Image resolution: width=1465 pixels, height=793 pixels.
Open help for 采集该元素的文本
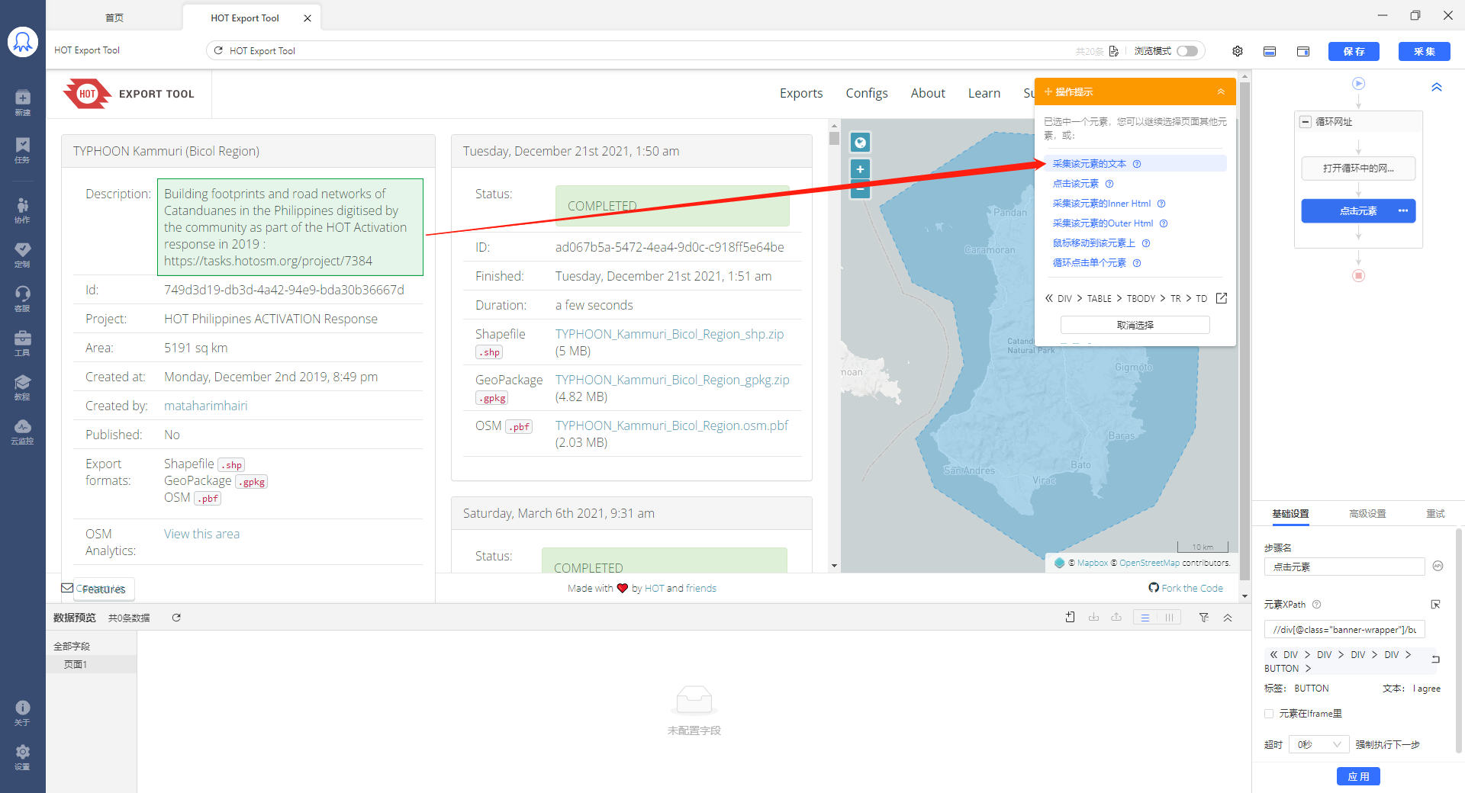pos(1137,164)
